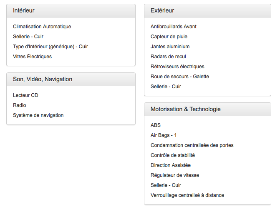This screenshot has height=209, width=280.
Task: Select Lecteur CD item
Action: click(25, 95)
